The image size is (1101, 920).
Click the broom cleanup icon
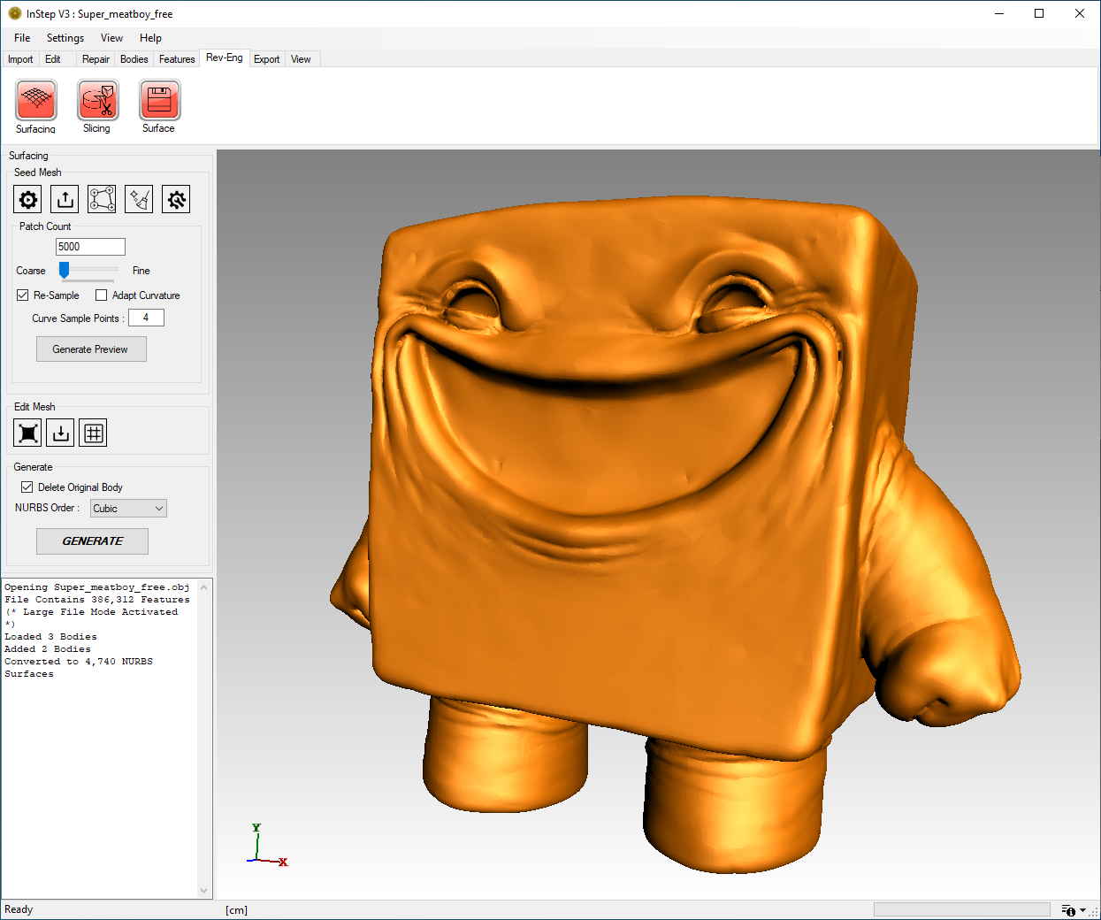click(139, 200)
